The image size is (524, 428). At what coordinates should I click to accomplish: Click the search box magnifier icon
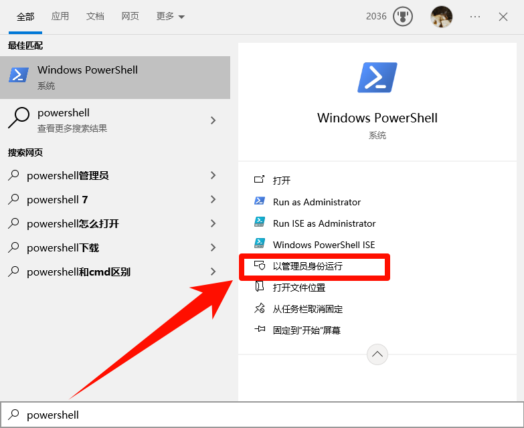tap(13, 415)
